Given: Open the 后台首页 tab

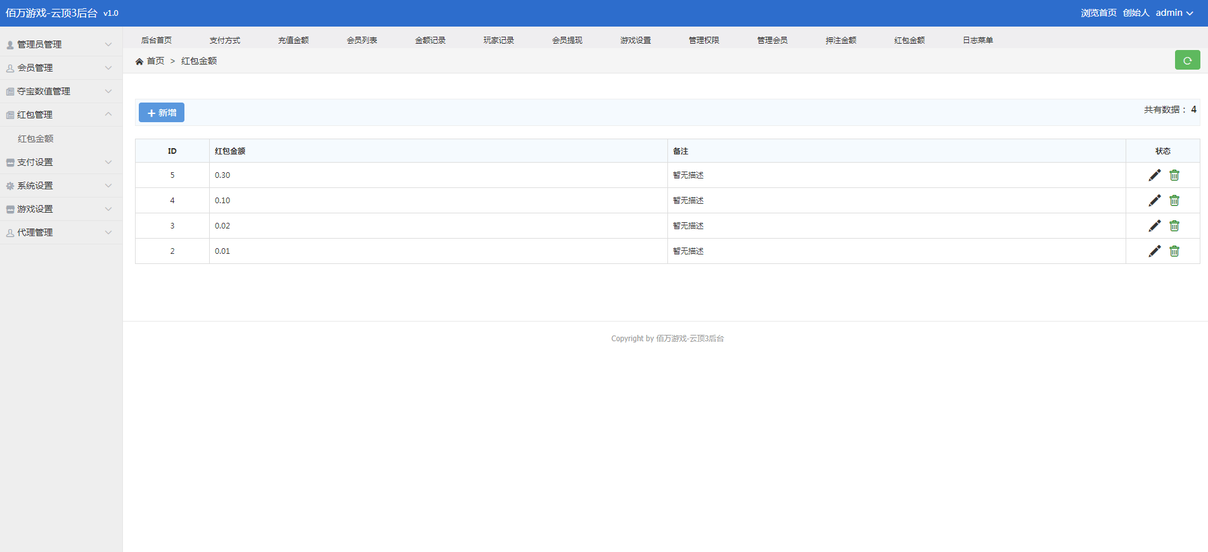Looking at the screenshot, I should pyautogui.click(x=157, y=40).
